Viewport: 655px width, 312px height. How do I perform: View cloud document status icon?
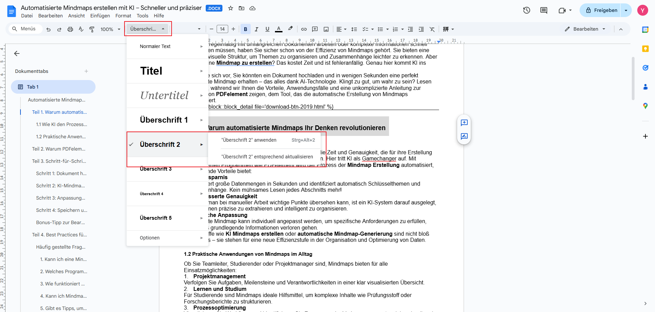pos(252,8)
